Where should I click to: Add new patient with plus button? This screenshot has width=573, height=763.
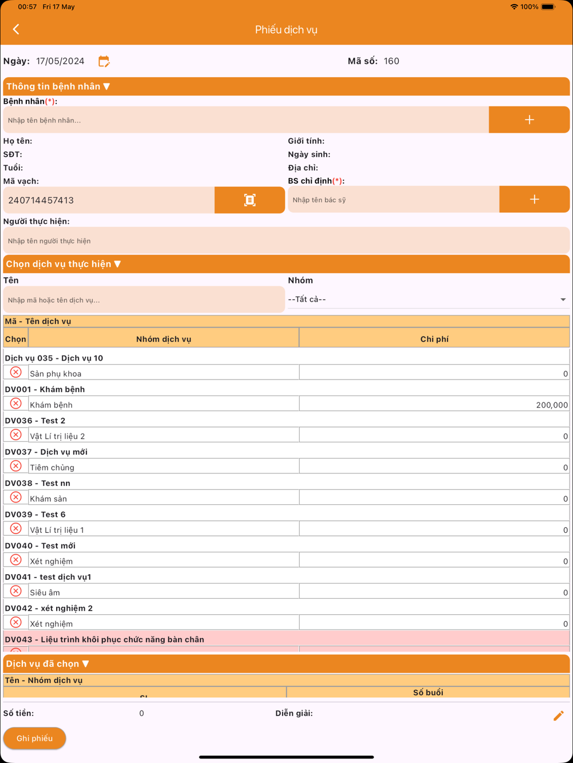point(529,120)
